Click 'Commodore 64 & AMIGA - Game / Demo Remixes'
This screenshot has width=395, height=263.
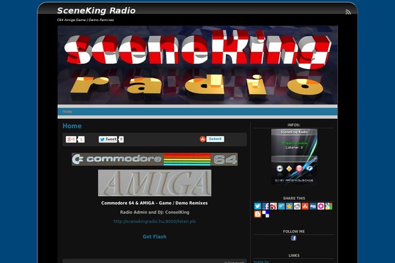pyautogui.click(x=155, y=203)
